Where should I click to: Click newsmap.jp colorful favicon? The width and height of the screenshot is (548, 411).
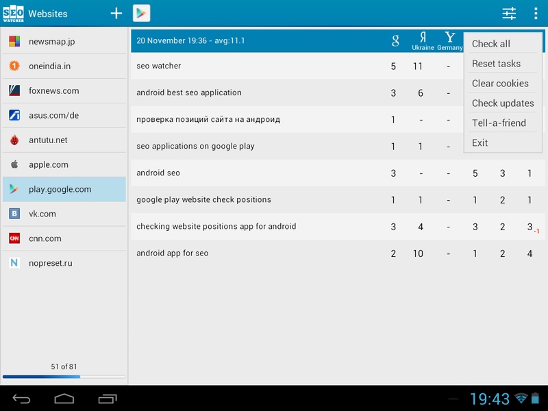pos(14,41)
